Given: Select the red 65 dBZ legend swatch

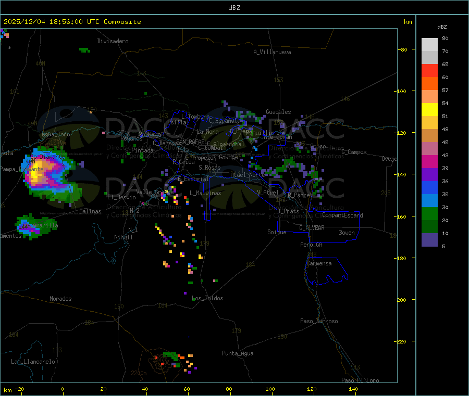Looking at the screenshot, I should [x=429, y=70].
